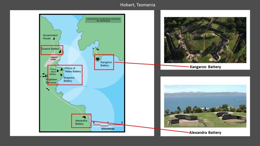Click the Government House text label
The height and width of the screenshot is (146, 260).
50,37
